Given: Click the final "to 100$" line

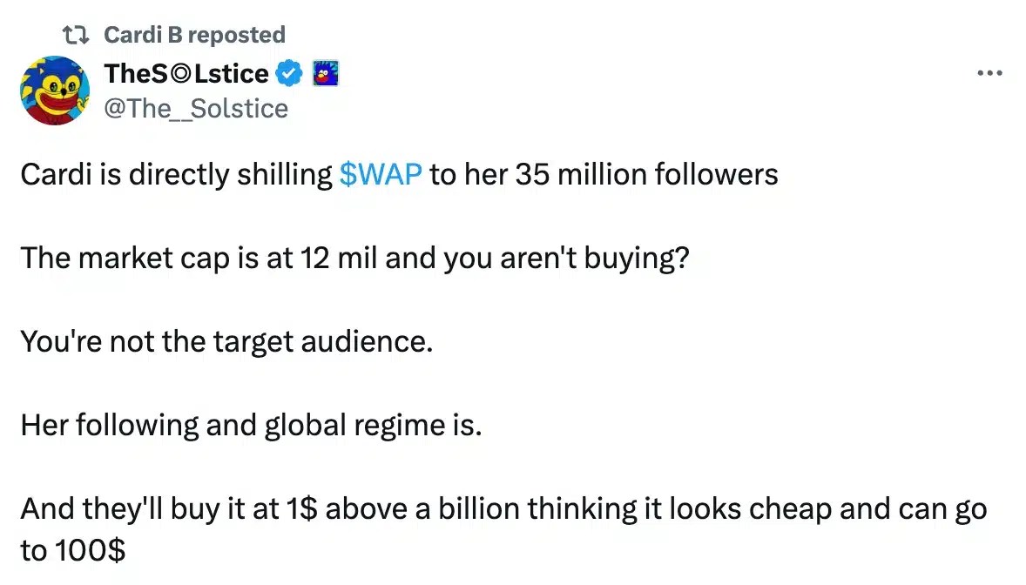Looking at the screenshot, I should [x=71, y=550].
